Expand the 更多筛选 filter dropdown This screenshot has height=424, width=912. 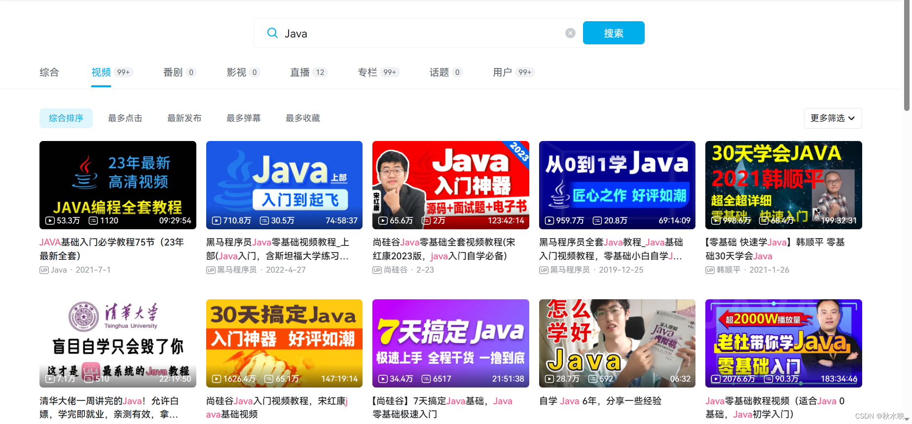click(833, 118)
